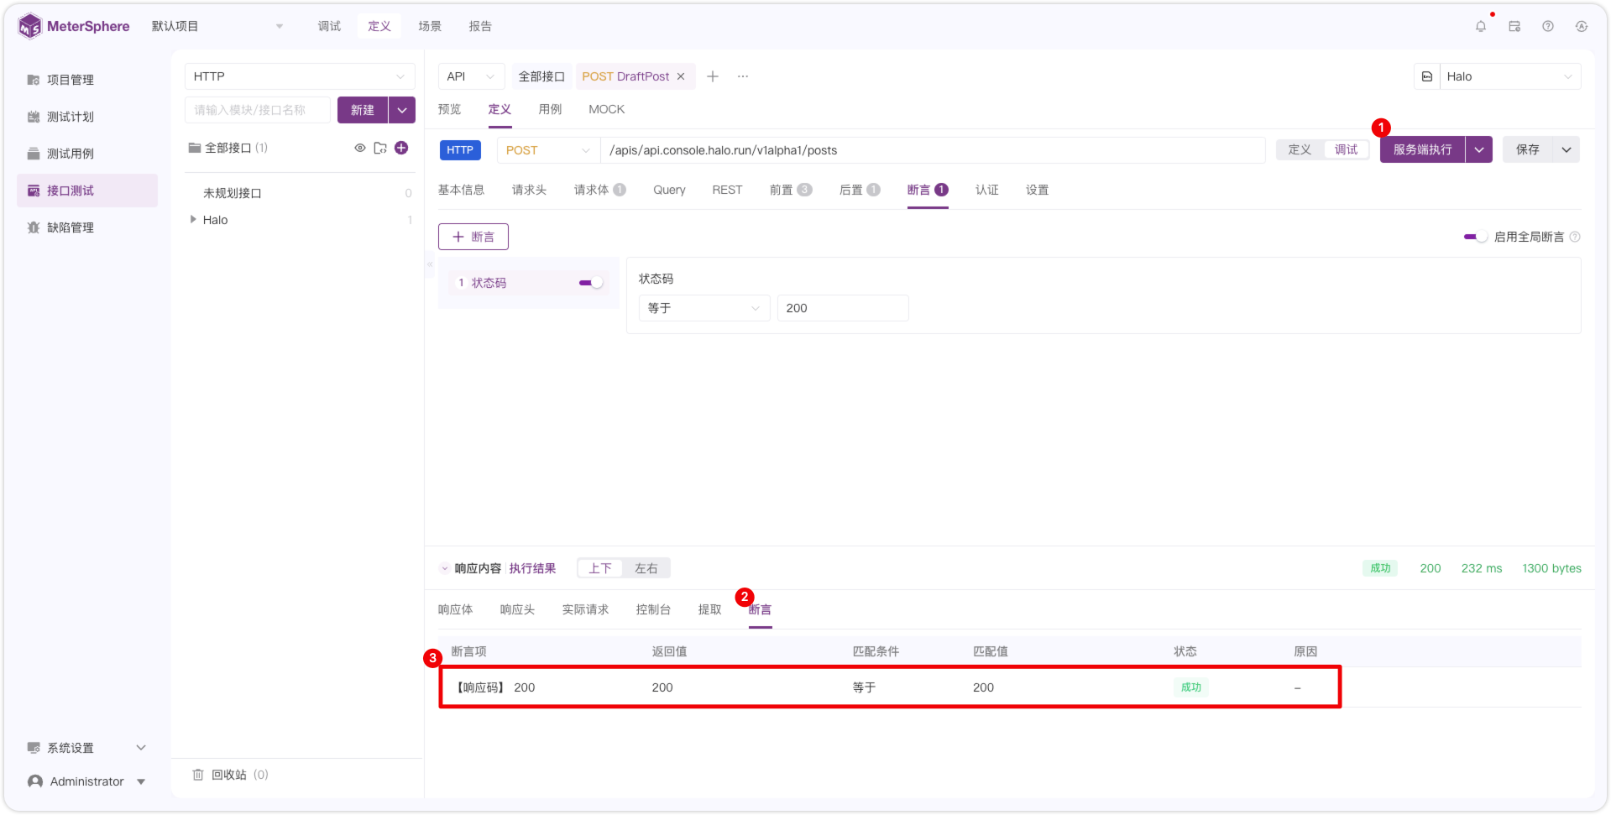Image resolution: width=1611 pixels, height=815 pixels.
Task: Open the dropdown arrow beside 保存
Action: [x=1566, y=149]
